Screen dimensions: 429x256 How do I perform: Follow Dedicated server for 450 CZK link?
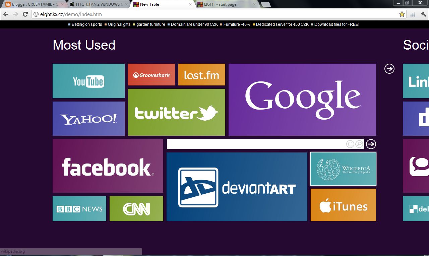coord(283,24)
